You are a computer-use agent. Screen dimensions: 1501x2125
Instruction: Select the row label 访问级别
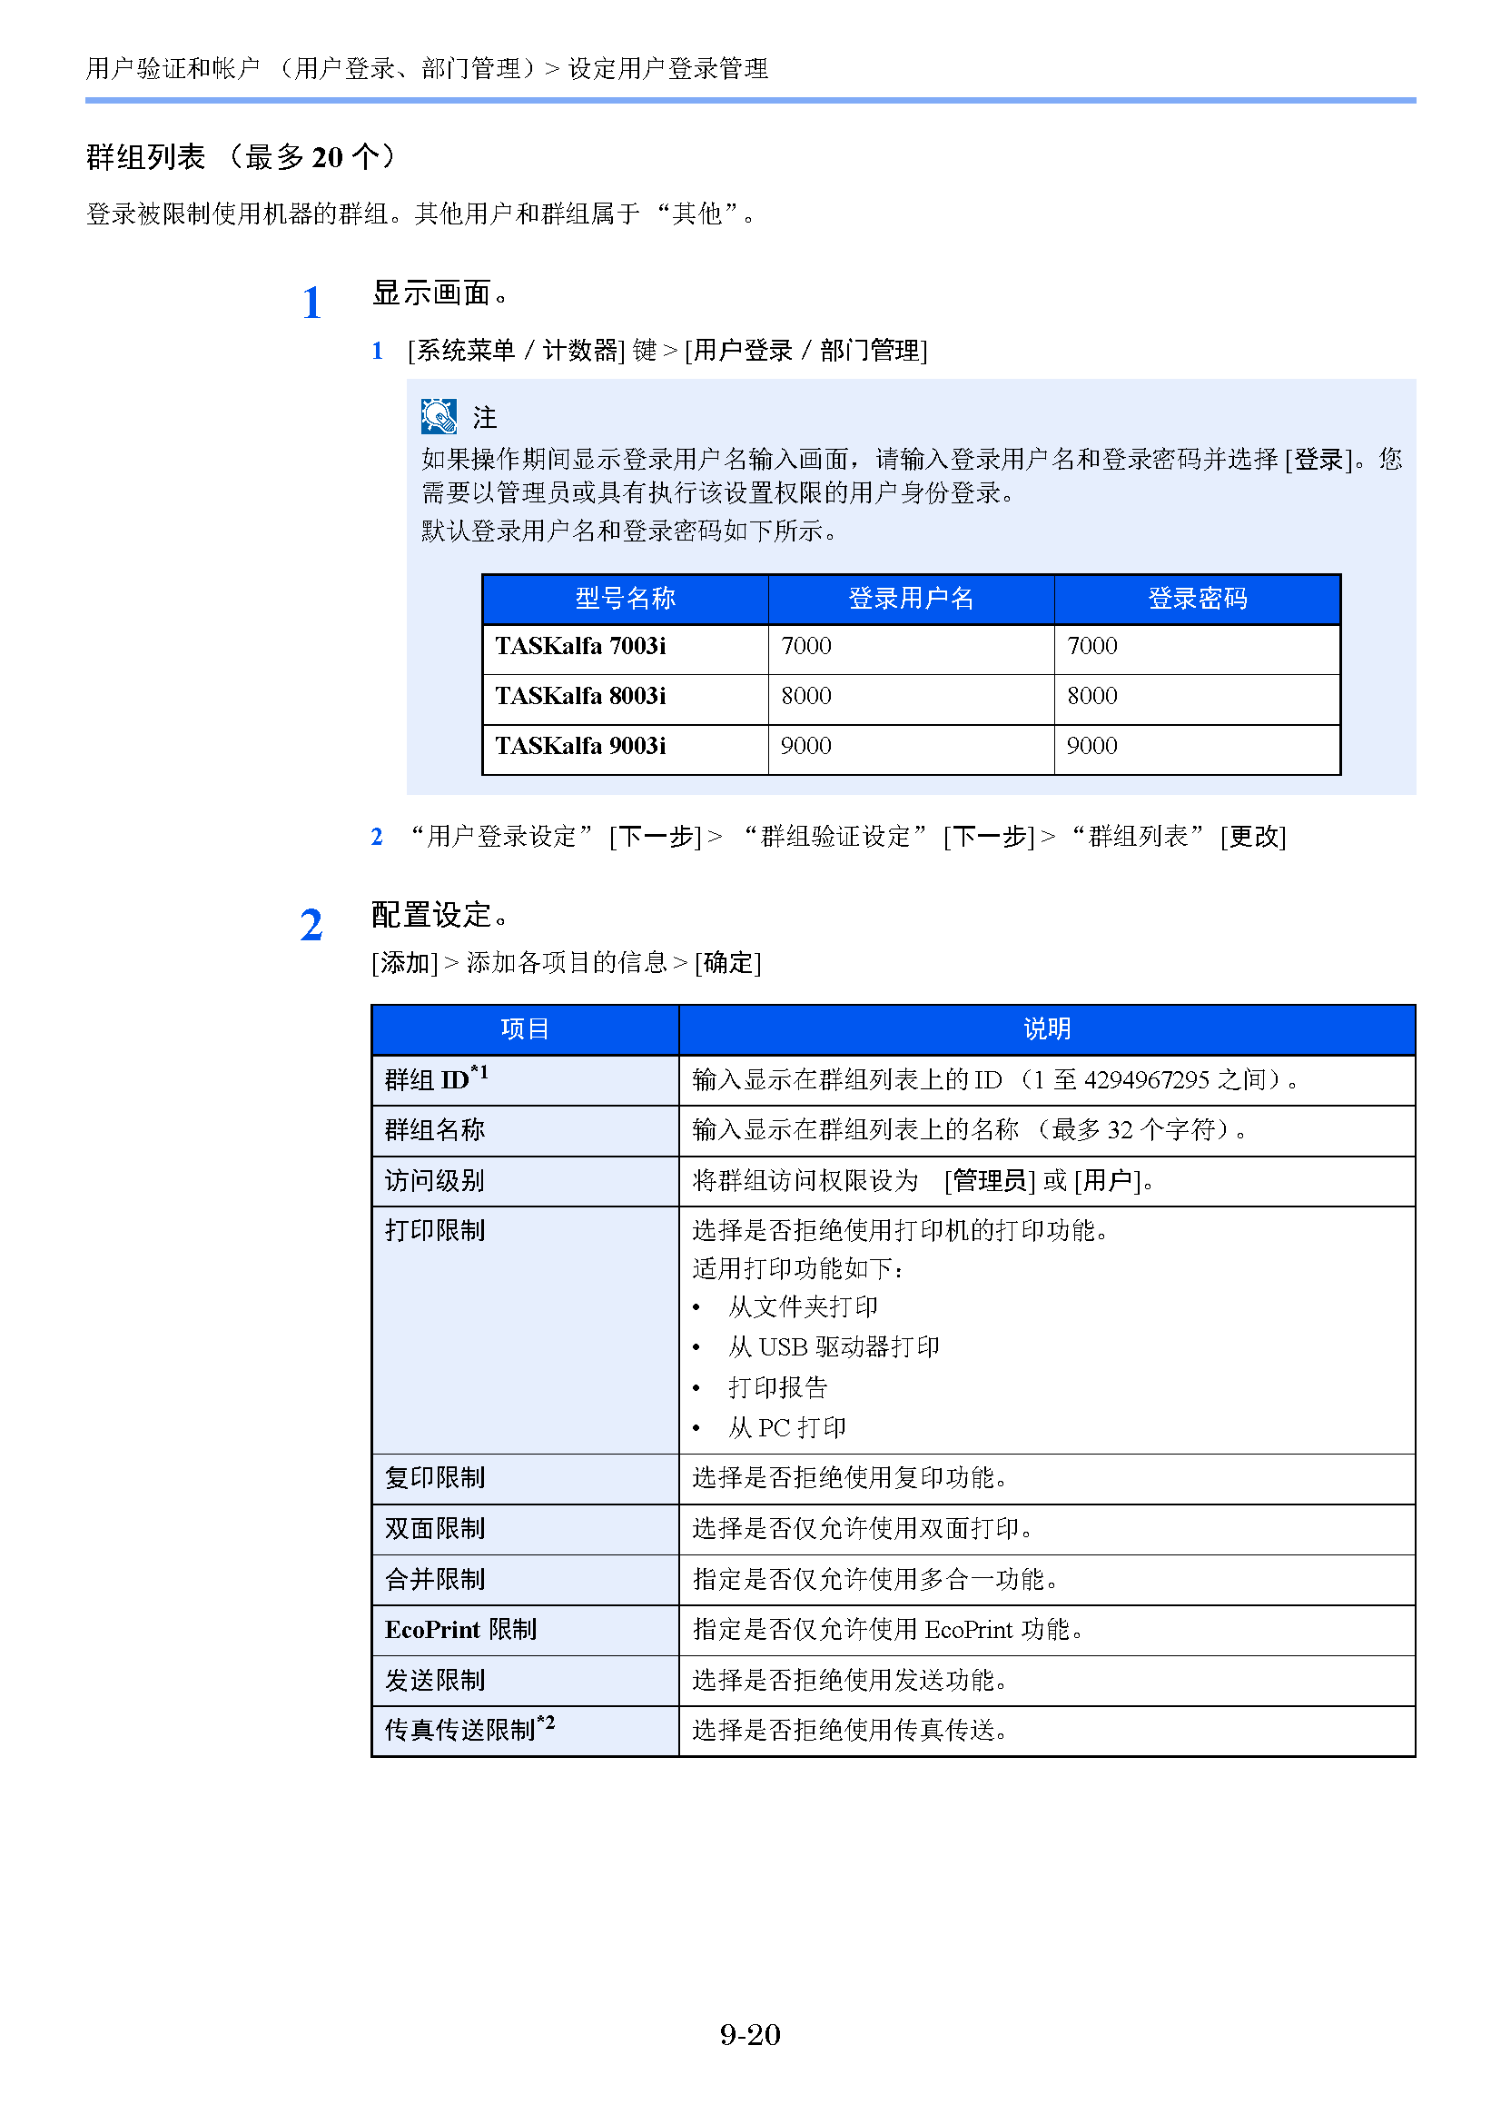point(435,1181)
